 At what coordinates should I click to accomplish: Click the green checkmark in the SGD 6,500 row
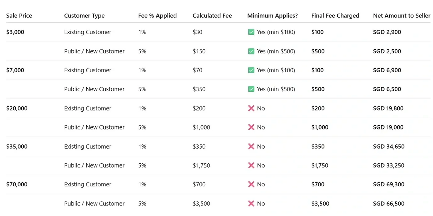251,89
